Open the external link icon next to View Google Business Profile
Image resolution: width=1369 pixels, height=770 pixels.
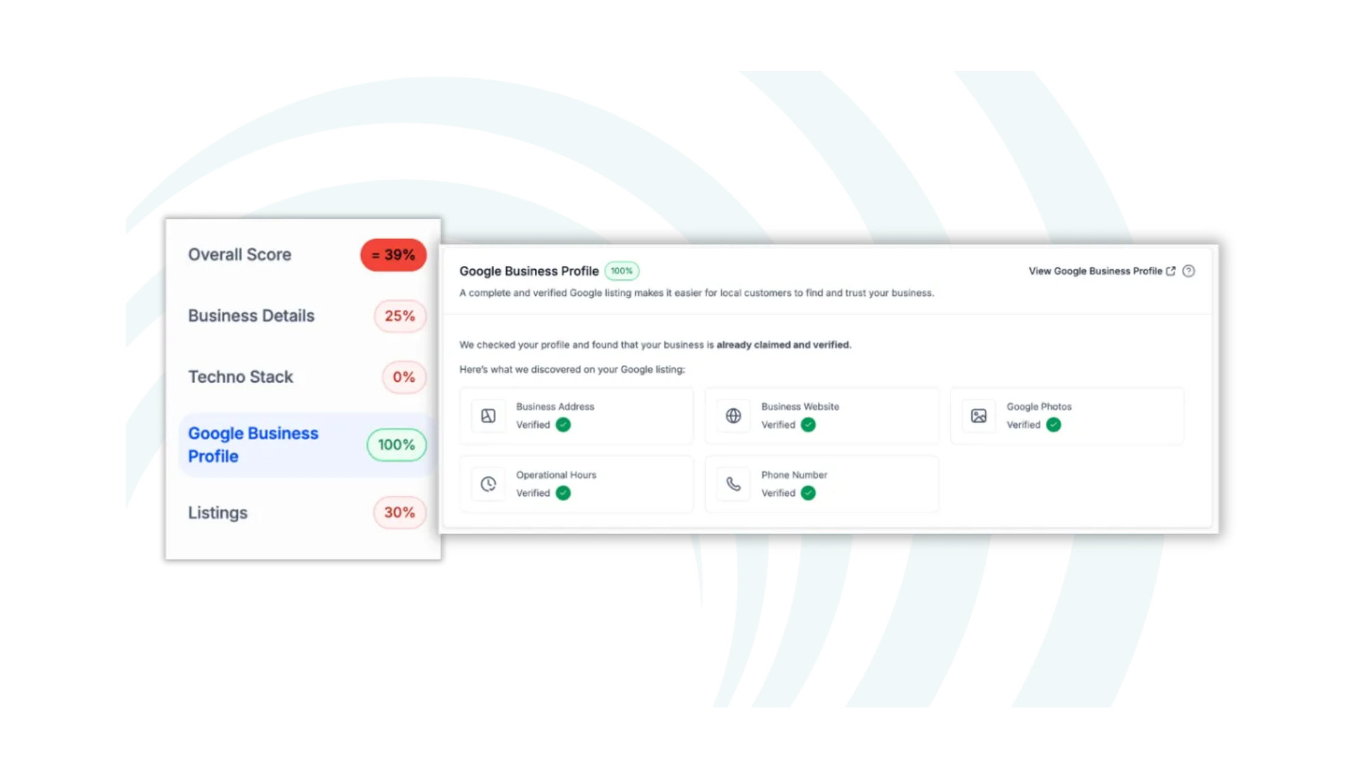(x=1171, y=271)
